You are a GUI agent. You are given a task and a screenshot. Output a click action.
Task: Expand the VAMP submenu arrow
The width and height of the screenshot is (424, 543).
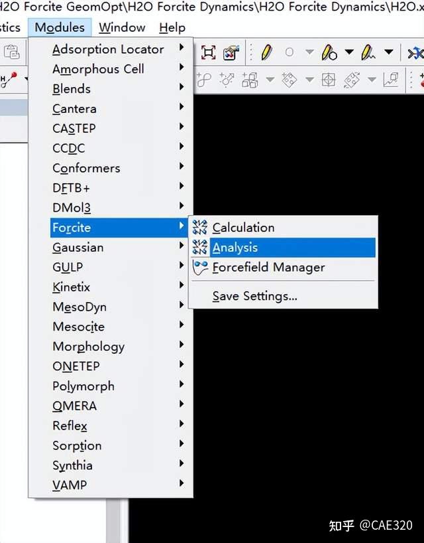point(182,483)
